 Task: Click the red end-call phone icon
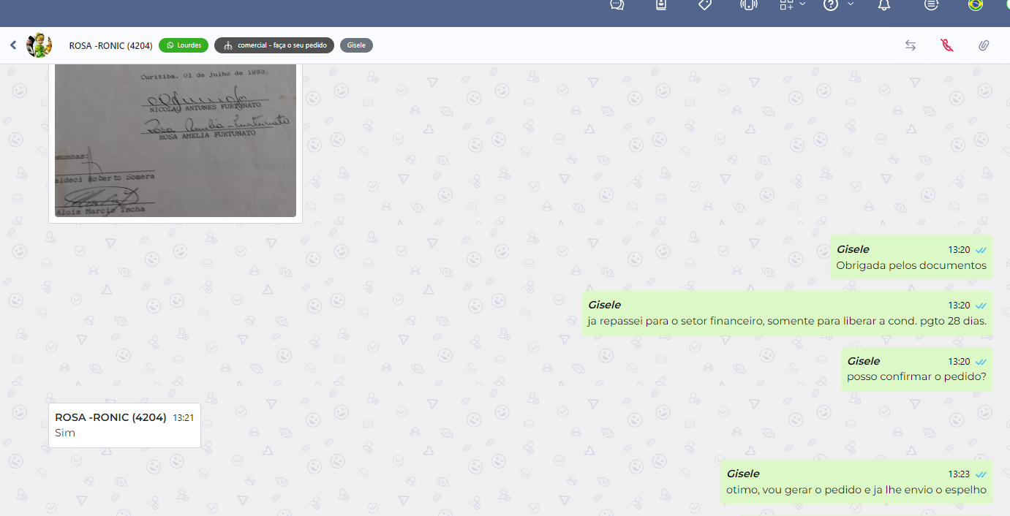[x=947, y=45]
